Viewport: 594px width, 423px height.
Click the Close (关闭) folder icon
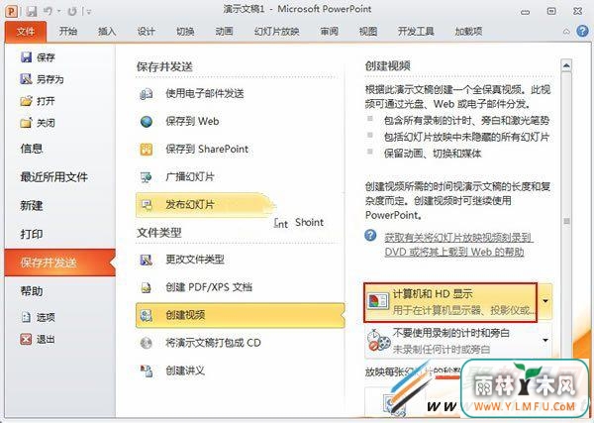[x=26, y=123]
